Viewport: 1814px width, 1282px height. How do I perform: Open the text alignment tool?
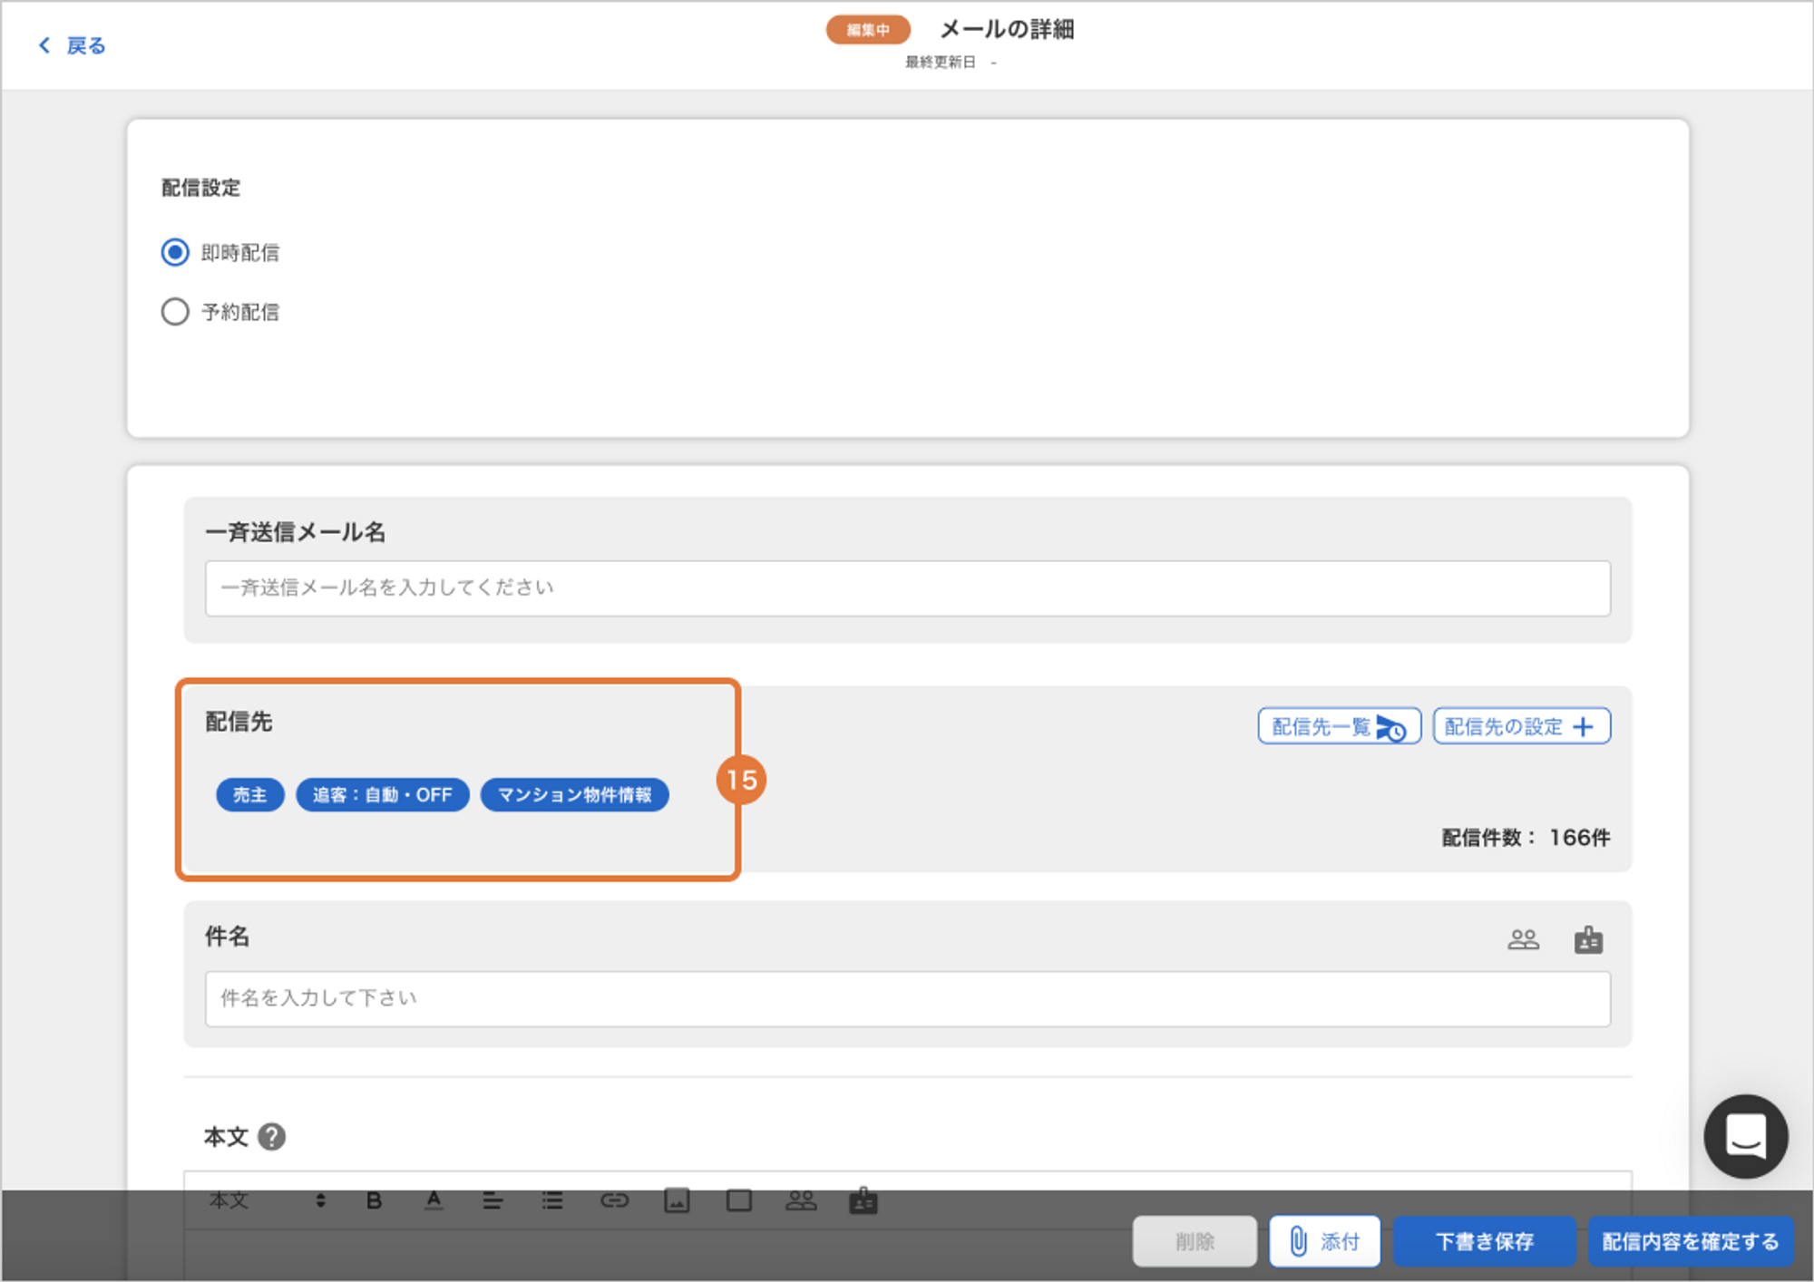pyautogui.click(x=493, y=1201)
